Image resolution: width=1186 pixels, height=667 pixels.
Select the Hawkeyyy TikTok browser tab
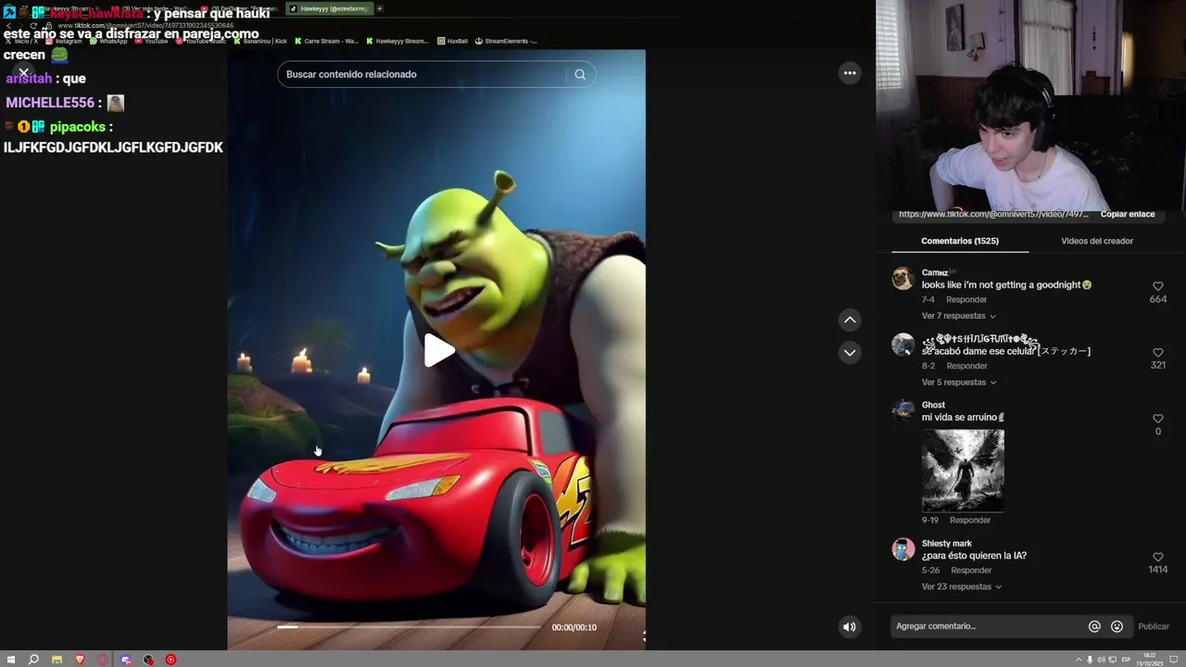(329, 8)
